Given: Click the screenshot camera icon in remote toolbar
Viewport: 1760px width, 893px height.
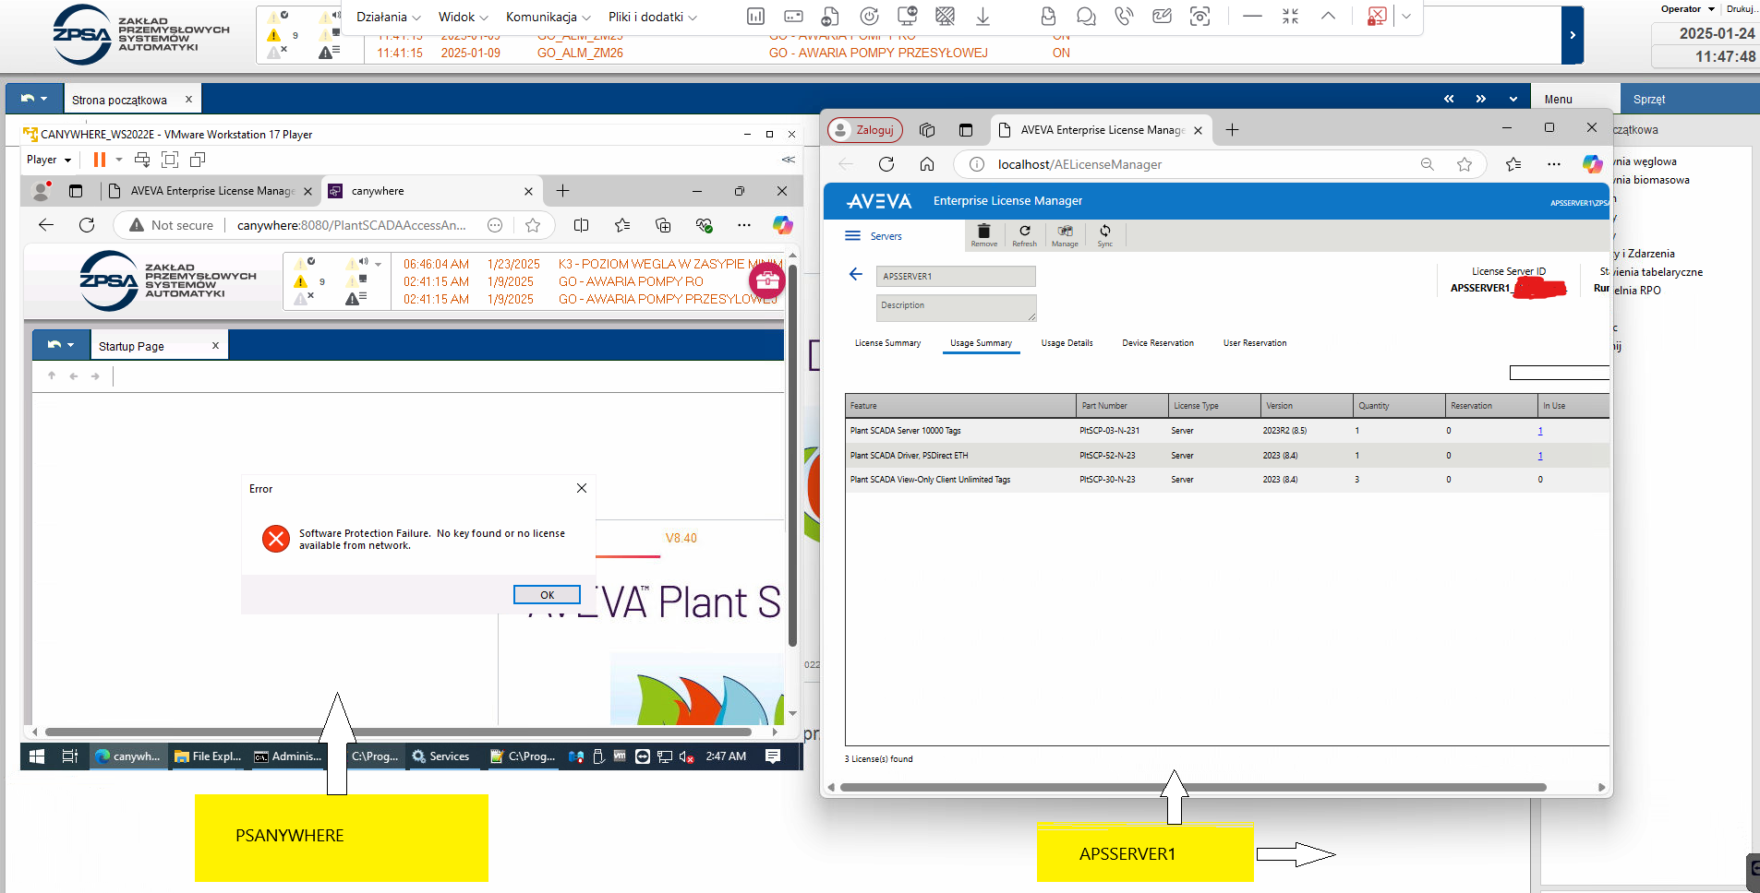Looking at the screenshot, I should point(1199,17).
